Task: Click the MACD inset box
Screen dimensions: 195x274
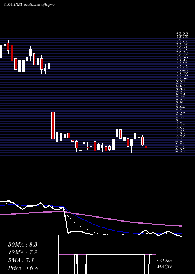Action: click(107, 254)
